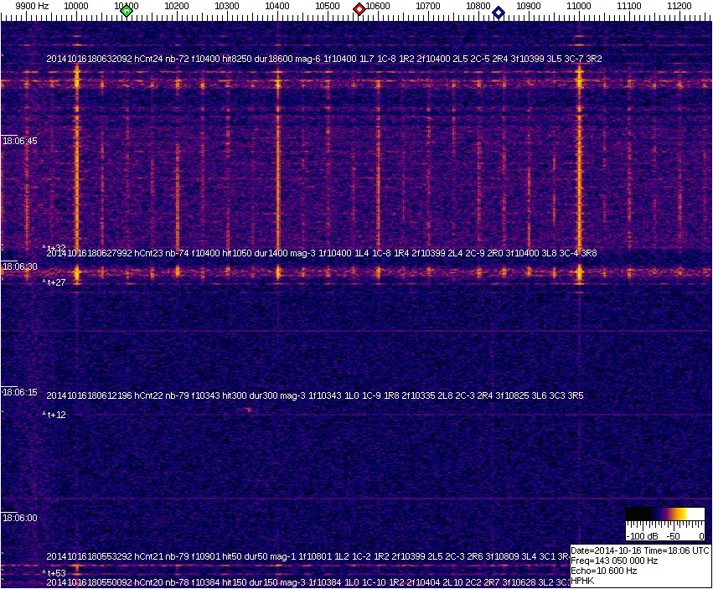The width and height of the screenshot is (713, 589).
Task: Click the t+12 caret marker
Action: tap(54, 415)
